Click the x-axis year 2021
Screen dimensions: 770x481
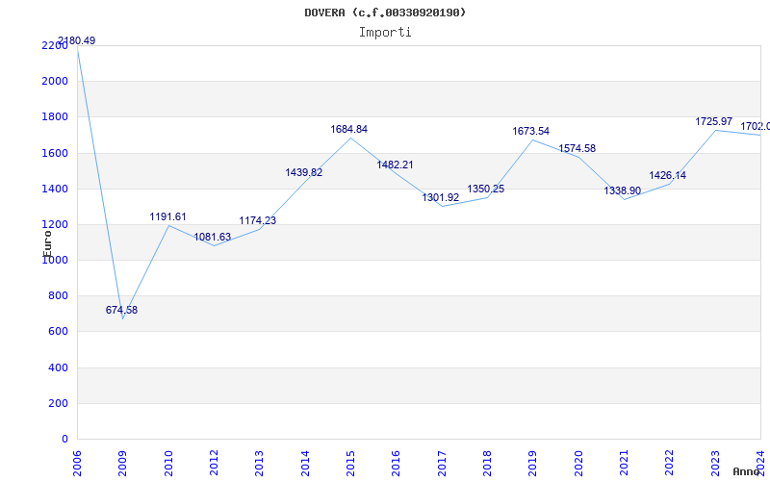point(624,464)
